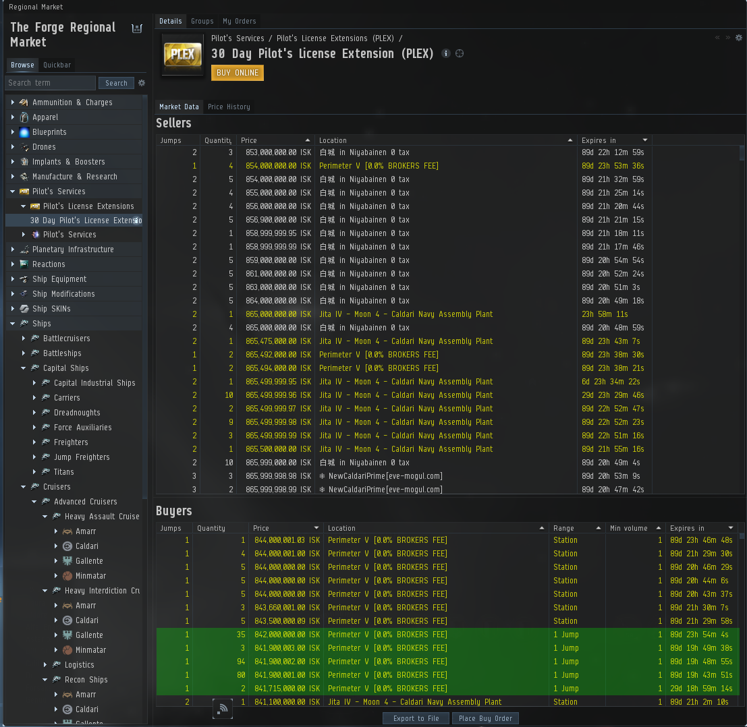The image size is (747, 727).
Task: Open Pilot's Services breadcrumb link
Action: tap(238, 38)
